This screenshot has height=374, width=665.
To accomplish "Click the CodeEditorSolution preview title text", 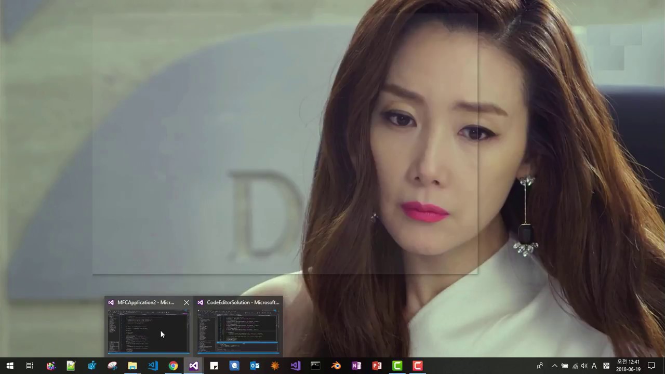I will pos(243,302).
